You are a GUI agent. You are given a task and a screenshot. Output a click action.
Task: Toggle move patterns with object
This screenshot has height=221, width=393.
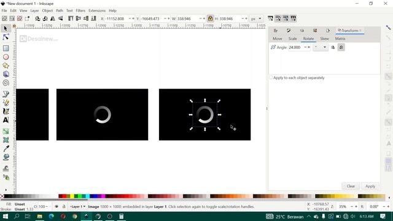(x=294, y=18)
